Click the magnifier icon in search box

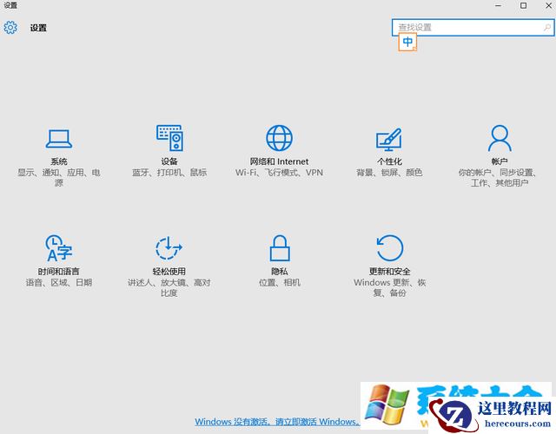click(x=547, y=27)
